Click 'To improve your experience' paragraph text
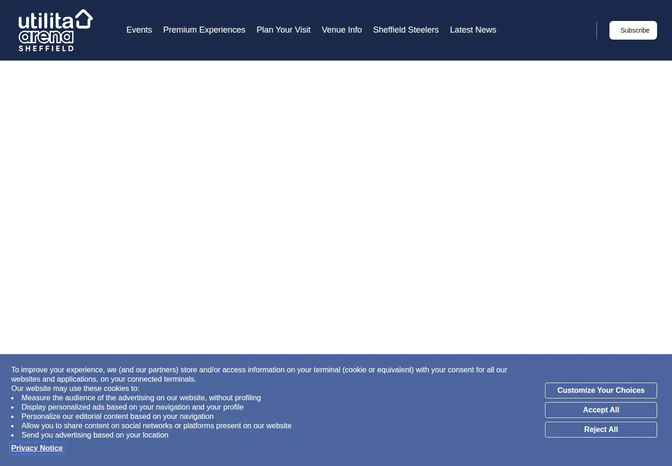Image resolution: width=672 pixels, height=466 pixels. pos(259,375)
